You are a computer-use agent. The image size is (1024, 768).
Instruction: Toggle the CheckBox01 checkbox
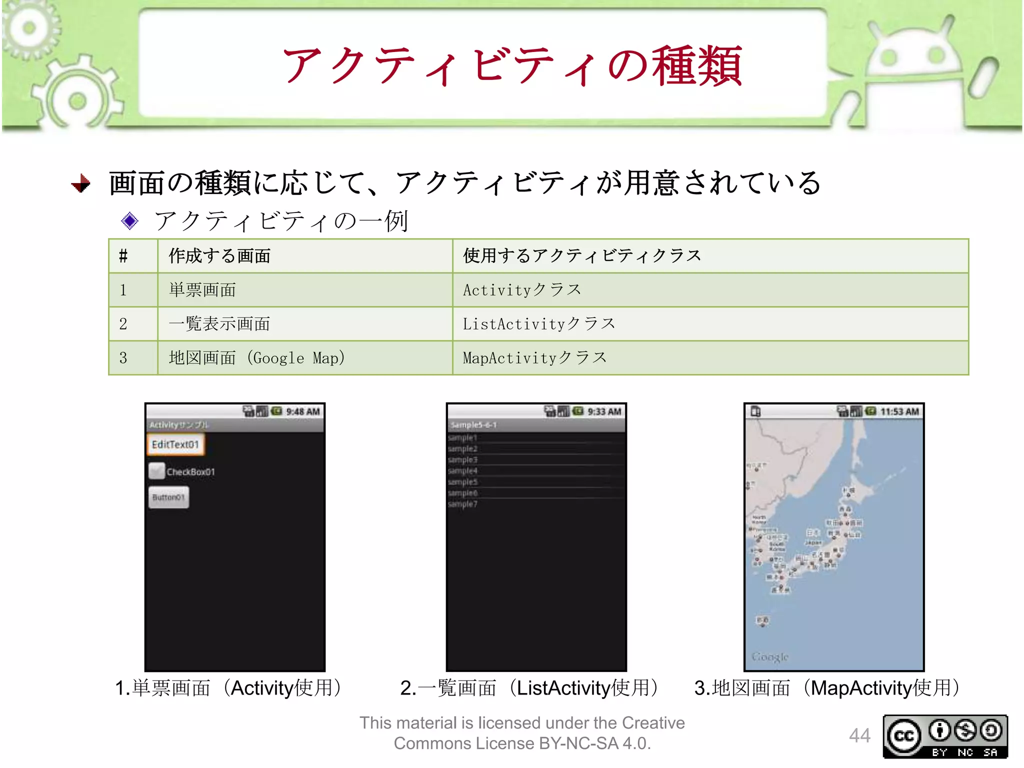(156, 471)
